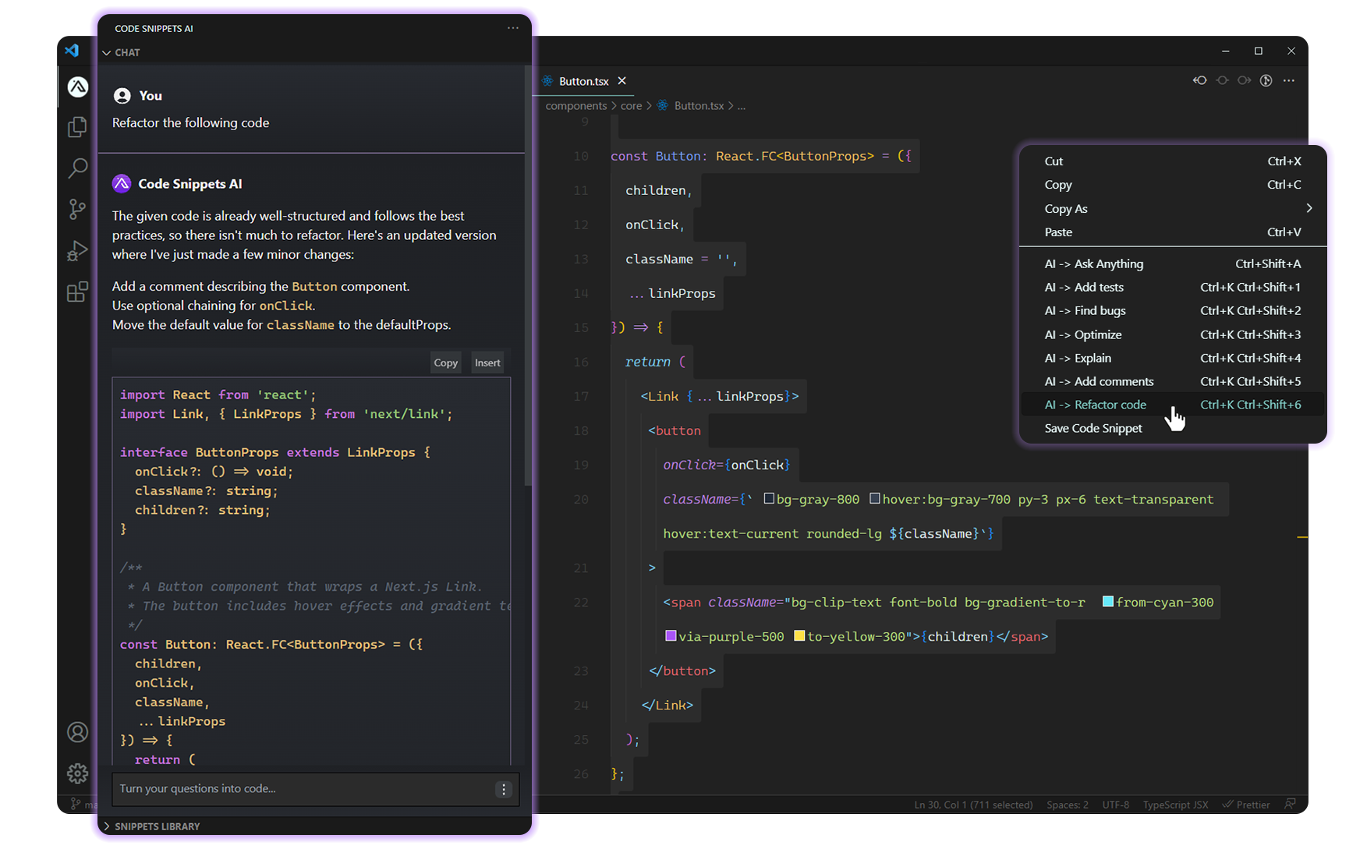Click the hover:bg-gray-700 color swatch
1367x849 pixels.
click(875, 498)
